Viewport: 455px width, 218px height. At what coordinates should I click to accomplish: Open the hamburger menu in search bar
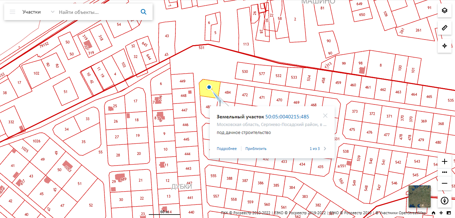(x=12, y=12)
